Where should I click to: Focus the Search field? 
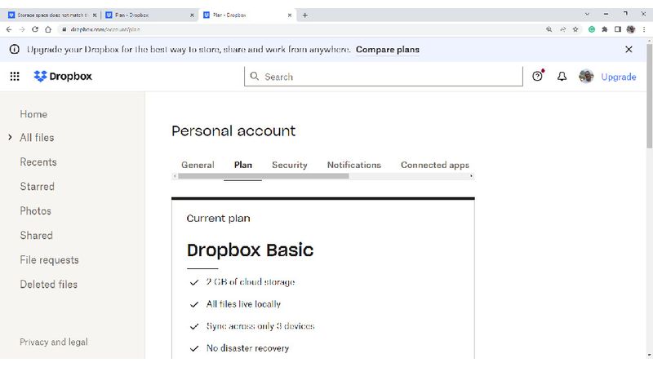[383, 77]
